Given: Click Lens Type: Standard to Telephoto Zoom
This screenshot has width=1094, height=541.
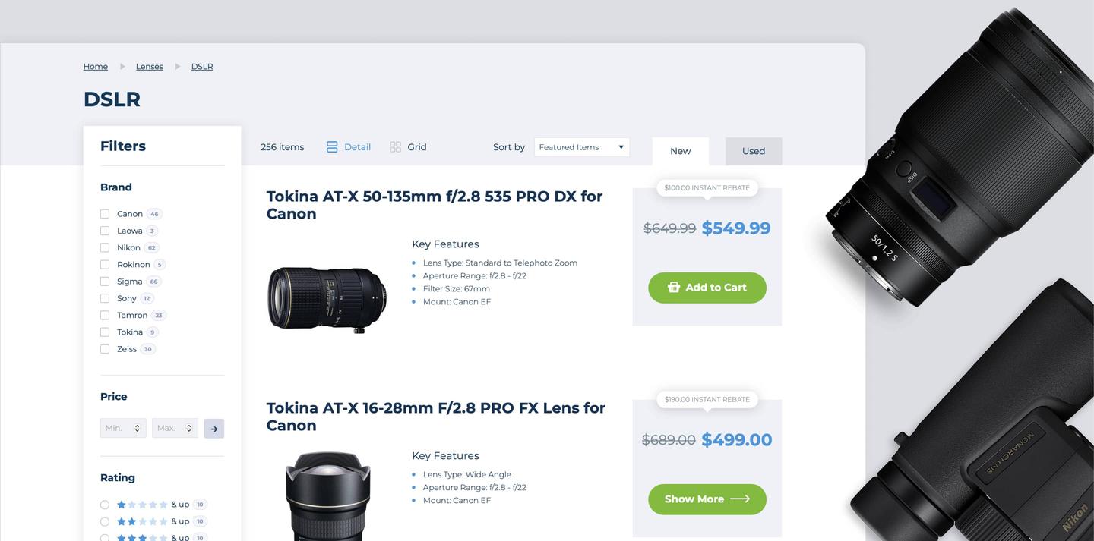Looking at the screenshot, I should 501,263.
